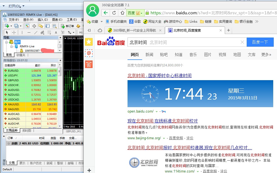The image size is (277, 173).
Task: Open New Chart dropdown arrow
Action: click(x=11, y=26)
